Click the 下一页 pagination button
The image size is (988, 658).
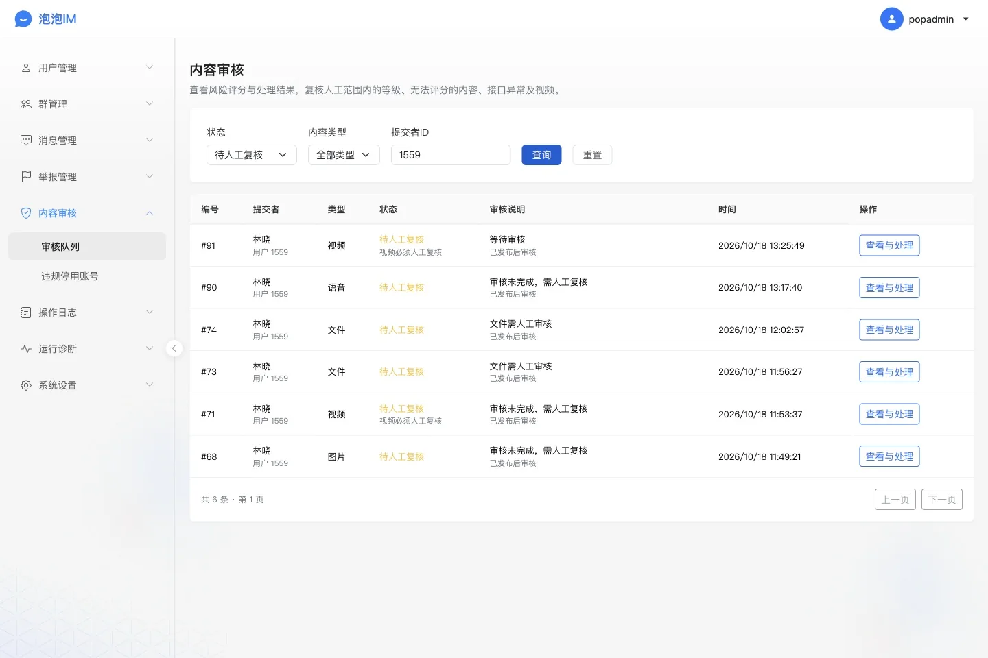942,500
